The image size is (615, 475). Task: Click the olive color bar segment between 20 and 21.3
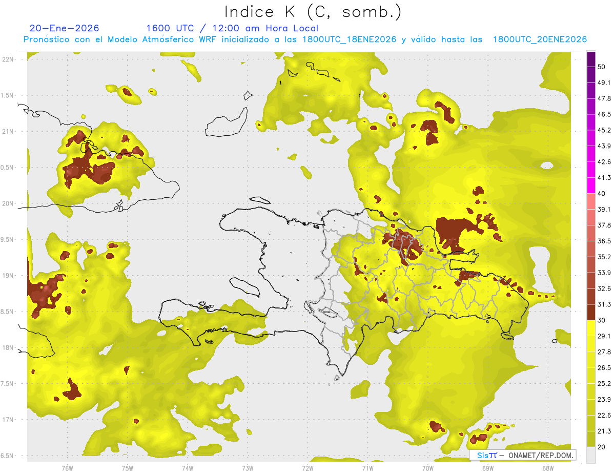tap(591, 439)
